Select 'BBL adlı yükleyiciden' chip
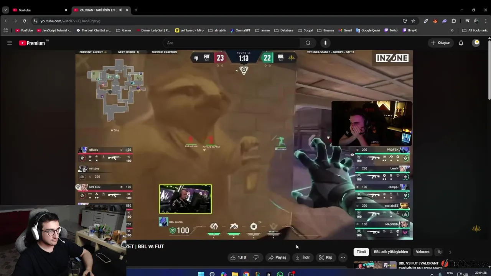Image resolution: width=491 pixels, height=276 pixels. (391, 252)
